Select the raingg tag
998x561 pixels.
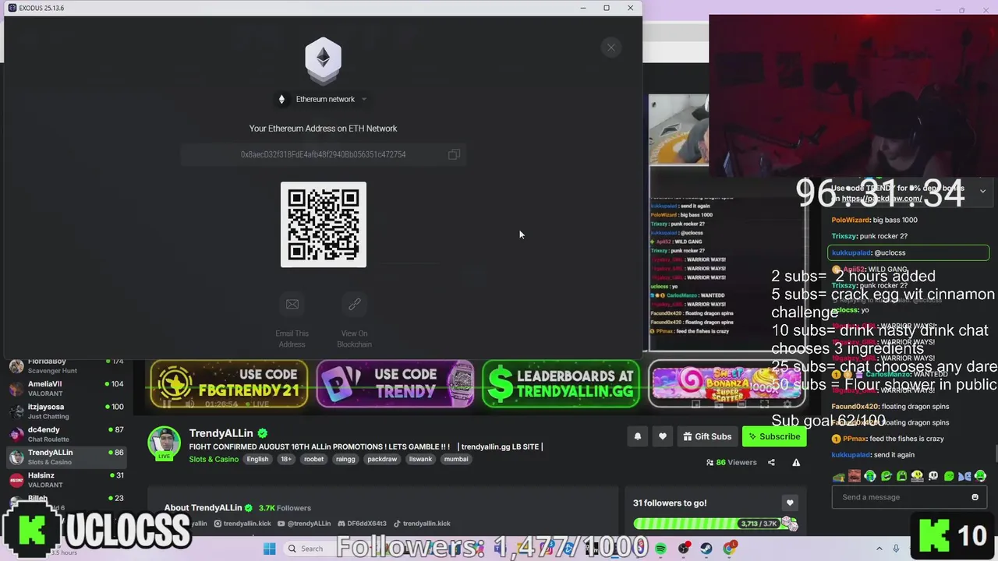(345, 459)
